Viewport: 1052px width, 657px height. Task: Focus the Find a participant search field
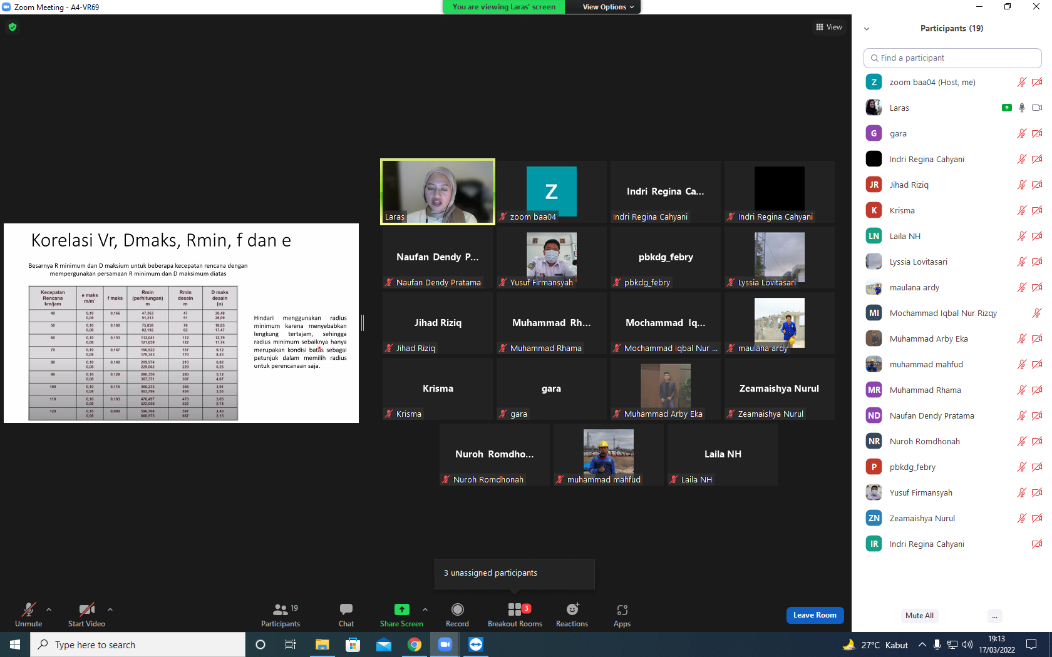pyautogui.click(x=952, y=58)
